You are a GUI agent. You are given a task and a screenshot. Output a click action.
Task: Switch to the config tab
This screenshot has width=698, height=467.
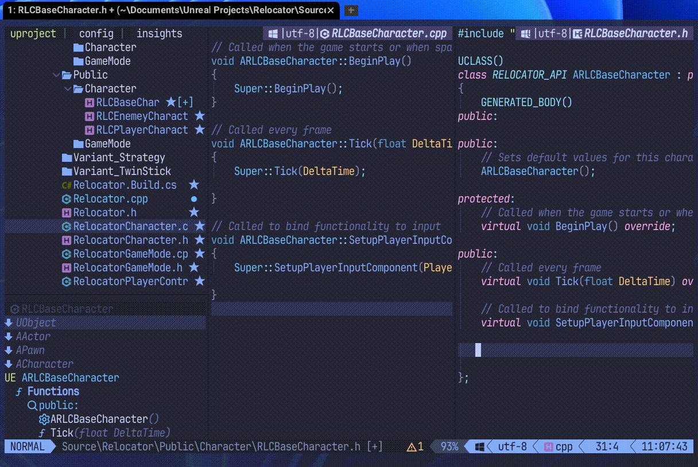(96, 33)
